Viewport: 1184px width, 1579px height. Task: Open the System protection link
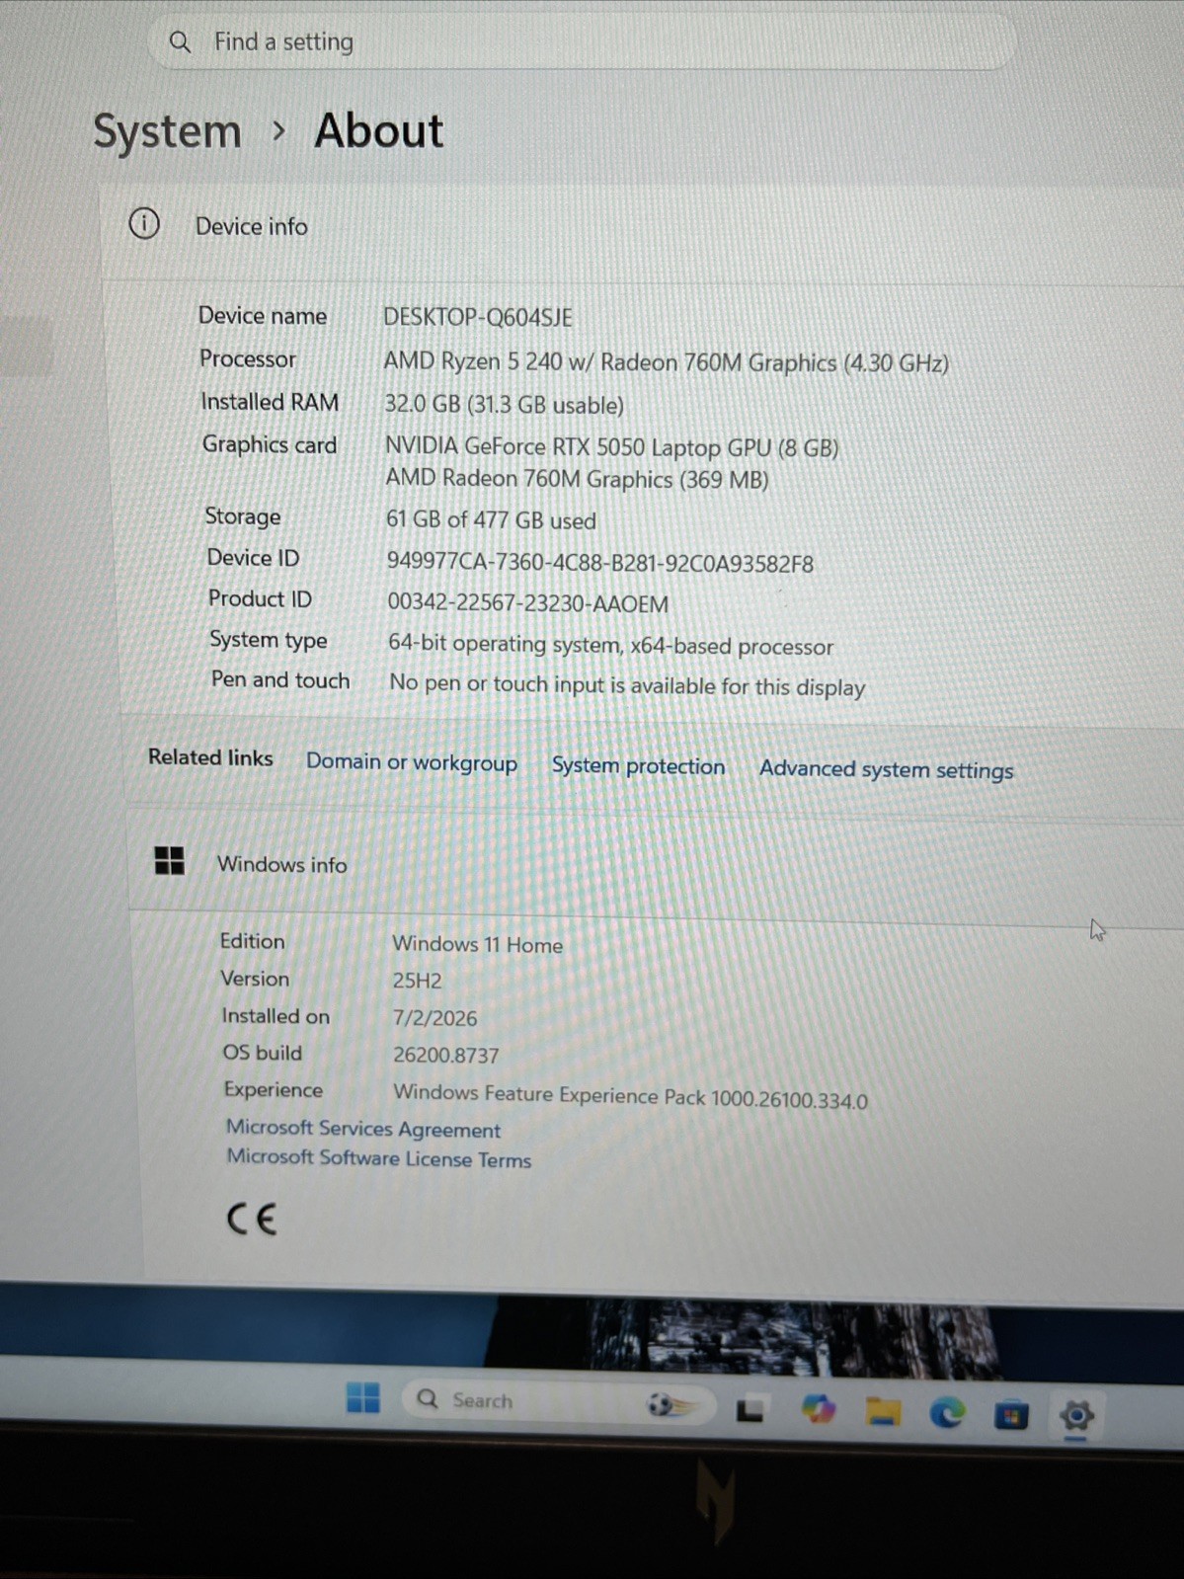(638, 766)
